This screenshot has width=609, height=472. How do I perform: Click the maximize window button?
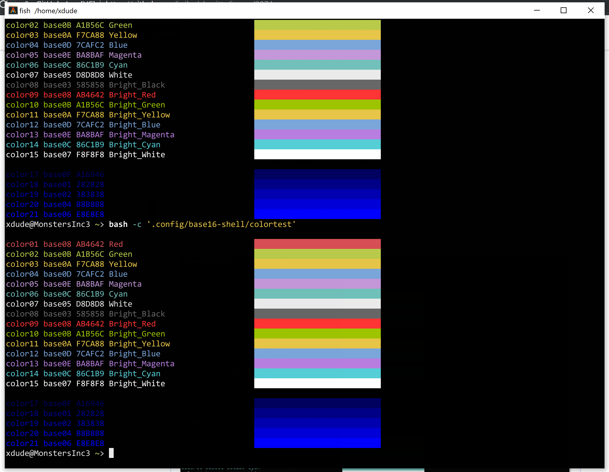coord(564,10)
